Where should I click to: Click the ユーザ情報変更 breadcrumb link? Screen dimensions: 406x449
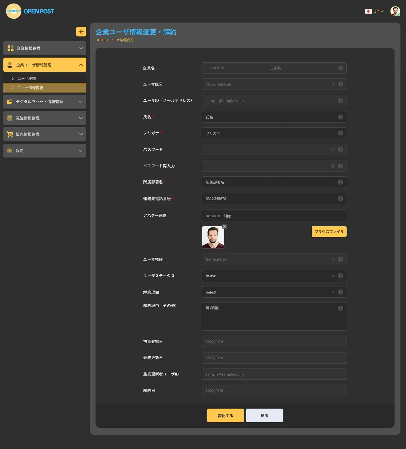point(121,40)
